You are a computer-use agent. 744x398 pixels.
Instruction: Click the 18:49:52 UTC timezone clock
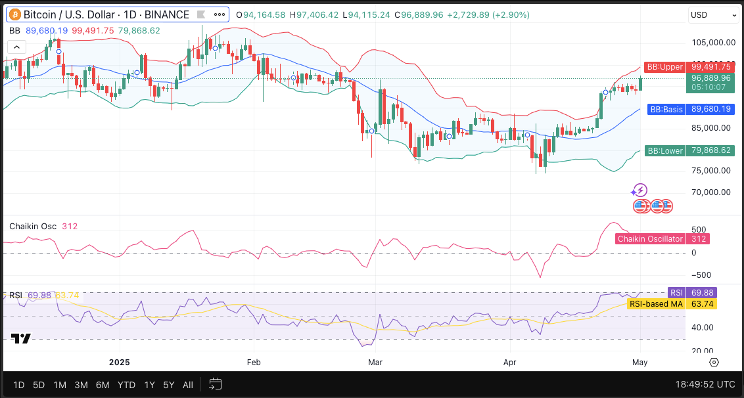[x=705, y=385]
